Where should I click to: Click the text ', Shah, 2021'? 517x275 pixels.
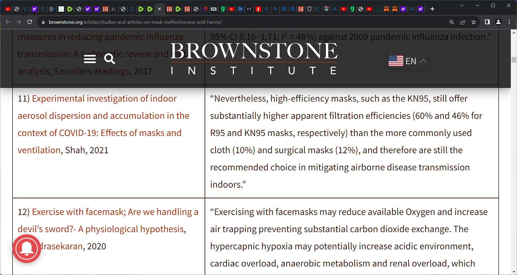pyautogui.click(x=85, y=150)
